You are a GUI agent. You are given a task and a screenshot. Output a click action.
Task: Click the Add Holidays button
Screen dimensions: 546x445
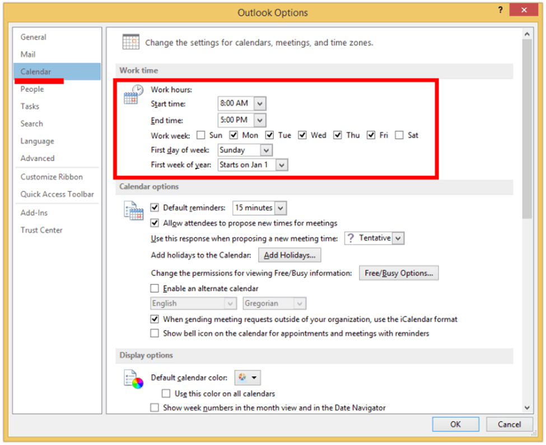pyautogui.click(x=290, y=255)
